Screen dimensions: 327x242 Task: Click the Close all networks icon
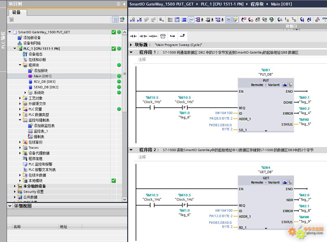coord(184,20)
